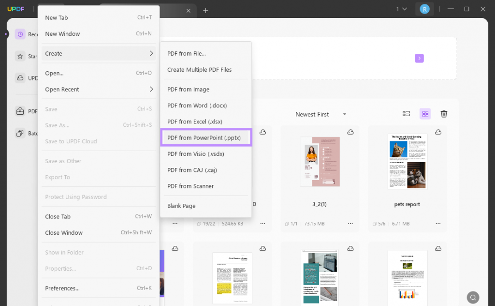The width and height of the screenshot is (495, 306).
Task: Switch to list view layout
Action: click(406, 114)
